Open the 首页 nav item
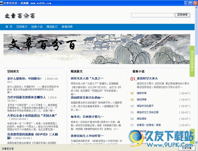This screenshot has width=198, height=151. tap(9, 27)
